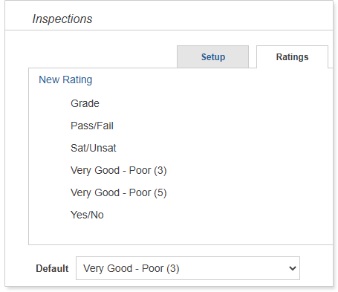Image resolution: width=338 pixels, height=292 pixels.
Task: Click the selected value text in Default dropdown
Action: pyautogui.click(x=131, y=268)
